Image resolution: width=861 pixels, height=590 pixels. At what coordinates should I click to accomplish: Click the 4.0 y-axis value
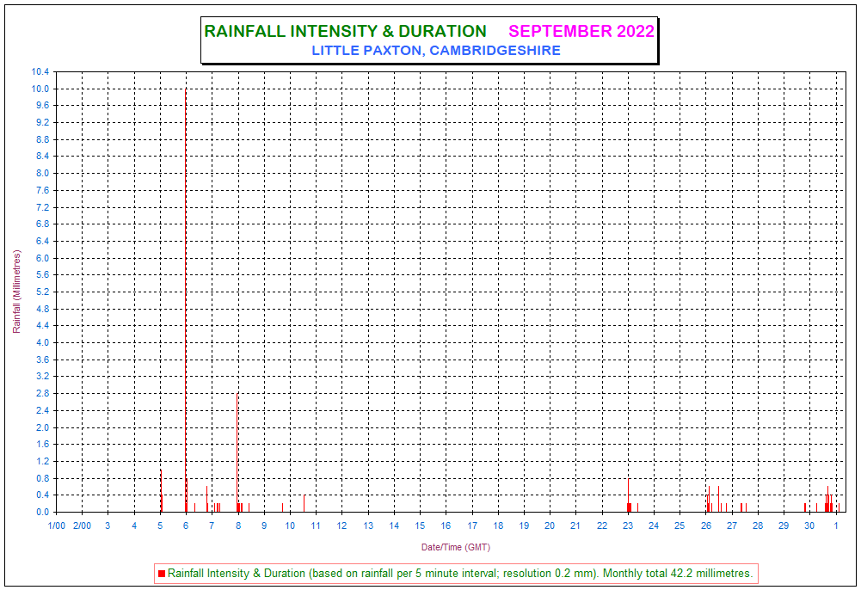tap(42, 342)
